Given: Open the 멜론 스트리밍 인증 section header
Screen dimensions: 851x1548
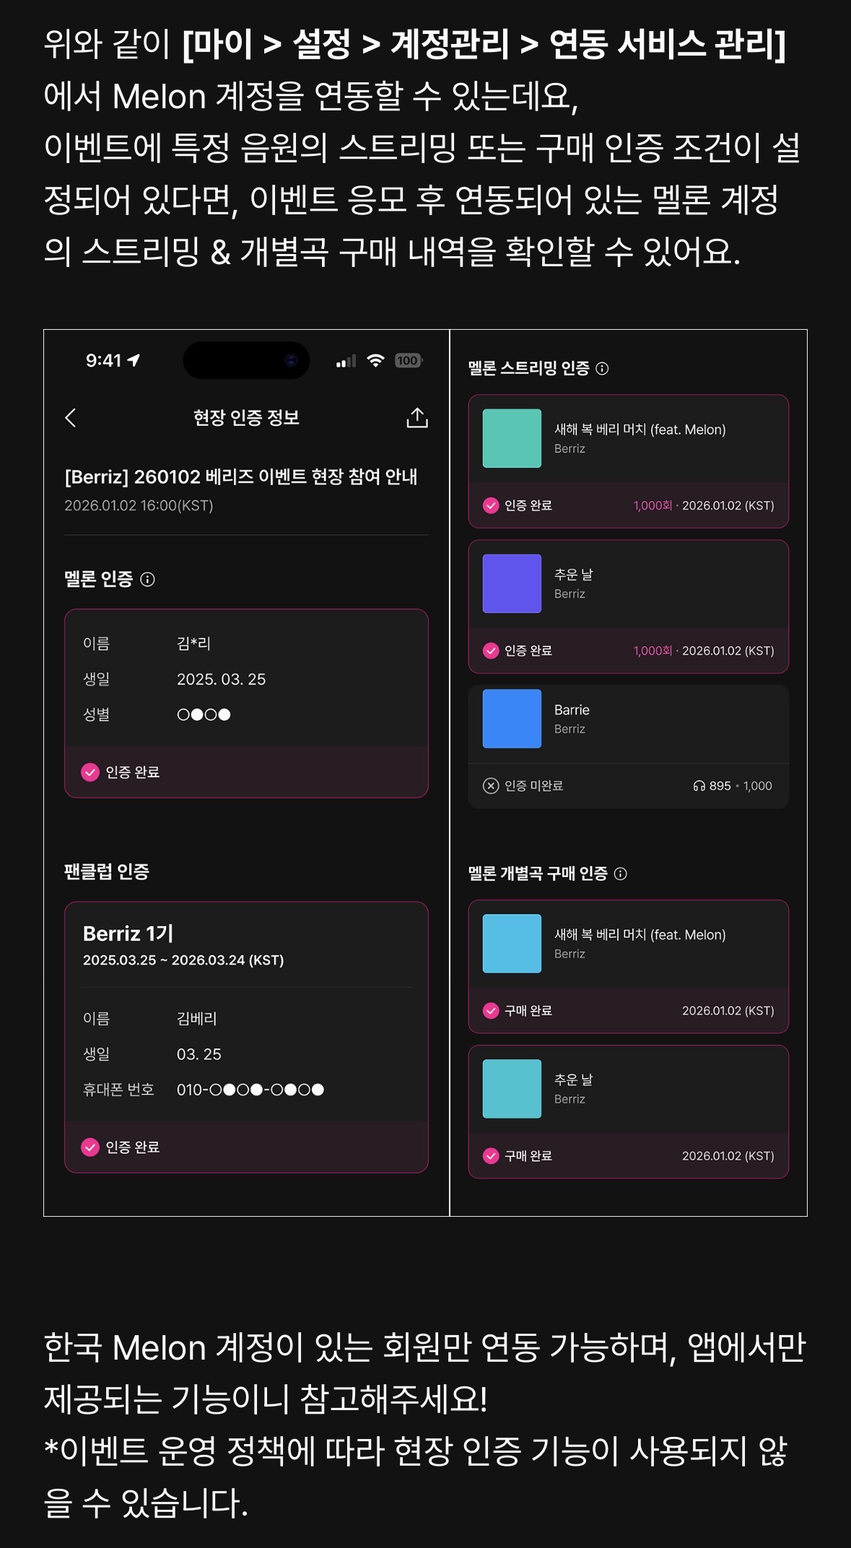Looking at the screenshot, I should pyautogui.click(x=531, y=369).
